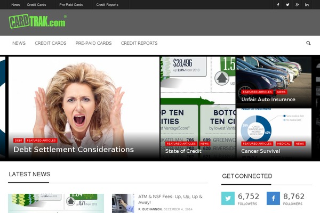Click FEATURED ARTICLES tag above State of Credit
Viewport: 320px width, 213px height.
click(181, 144)
